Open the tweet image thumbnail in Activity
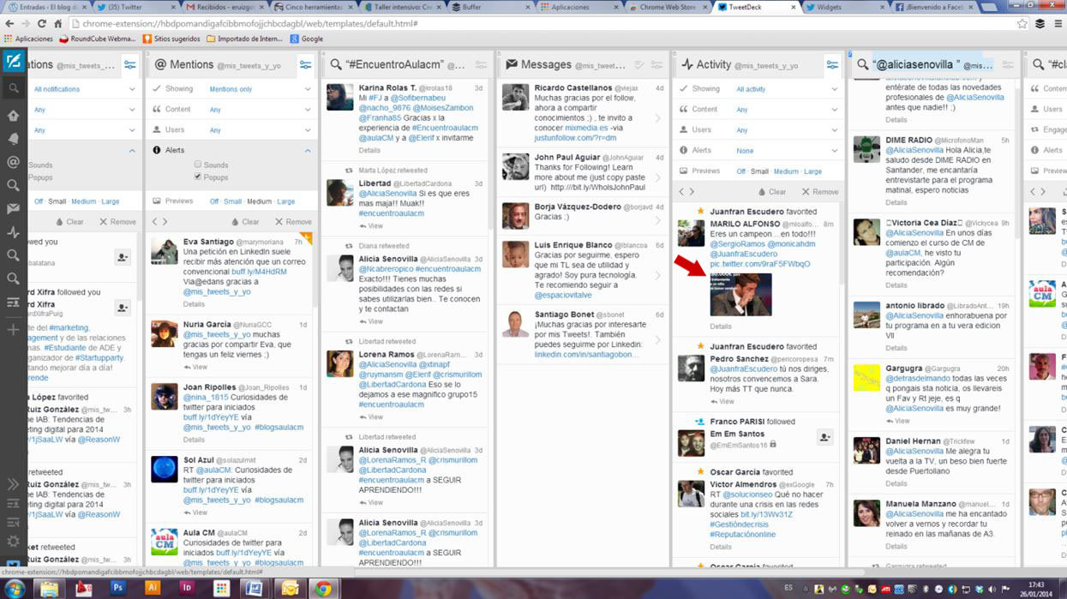This screenshot has width=1067, height=599. coord(740,295)
